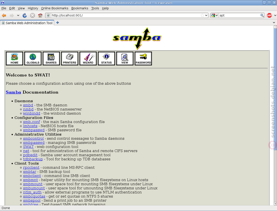277x211 pixels.
Task: Open the PASSWORD management icon
Action: (x=143, y=58)
